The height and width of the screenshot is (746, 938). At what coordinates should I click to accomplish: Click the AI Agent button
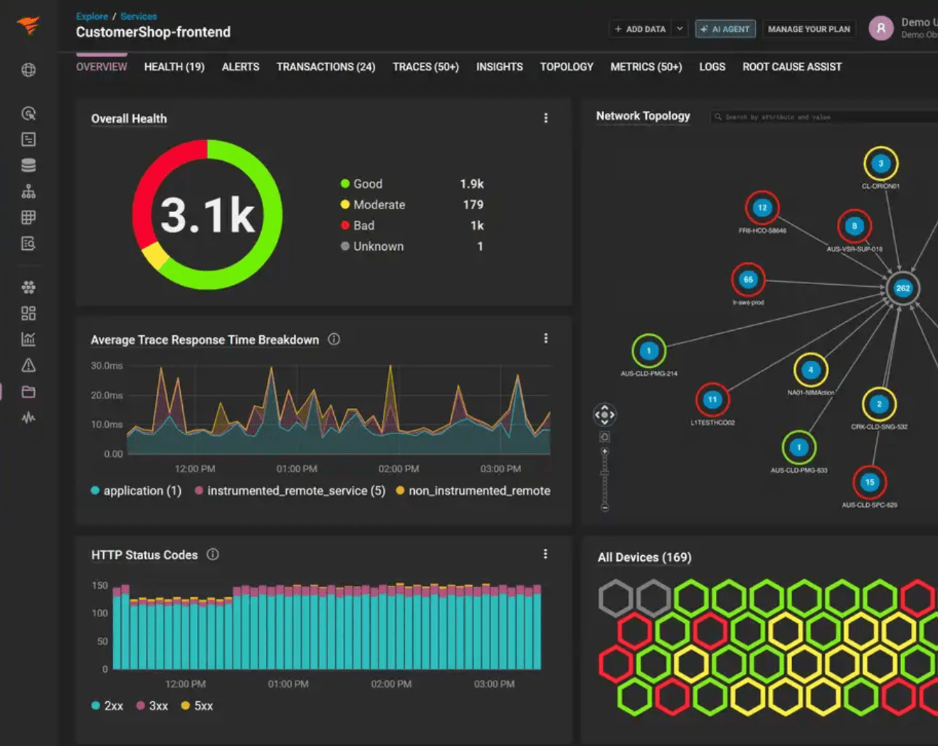[725, 28]
